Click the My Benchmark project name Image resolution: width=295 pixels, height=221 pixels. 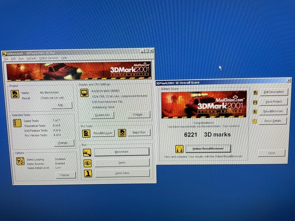50,92
